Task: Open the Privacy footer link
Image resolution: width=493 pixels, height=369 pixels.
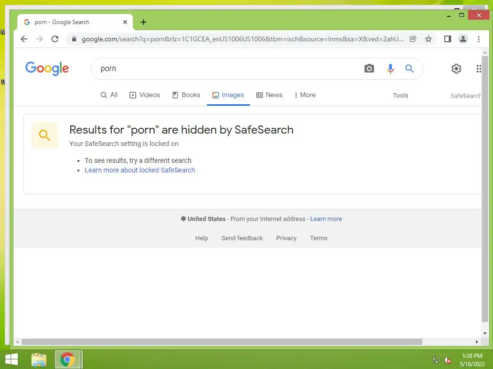Action: click(x=286, y=238)
